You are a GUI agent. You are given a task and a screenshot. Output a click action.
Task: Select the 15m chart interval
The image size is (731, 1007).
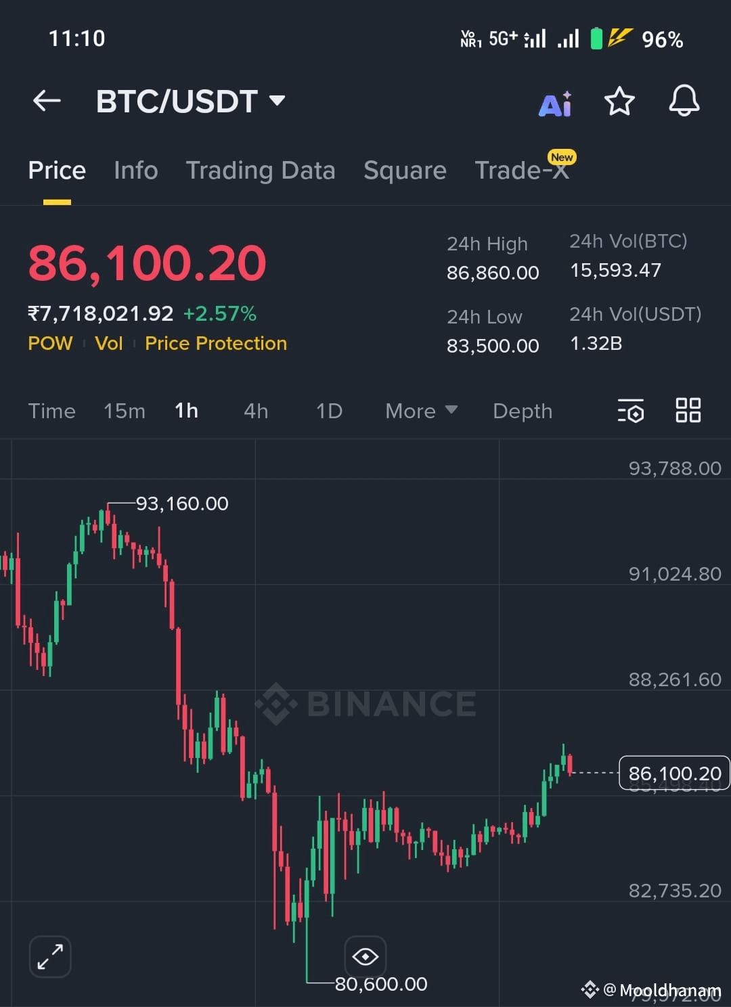125,411
